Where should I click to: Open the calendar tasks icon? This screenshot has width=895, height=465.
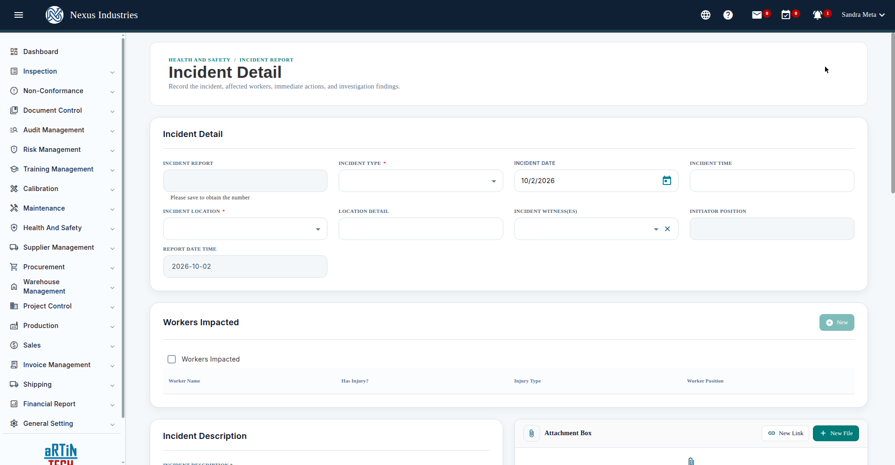(786, 15)
